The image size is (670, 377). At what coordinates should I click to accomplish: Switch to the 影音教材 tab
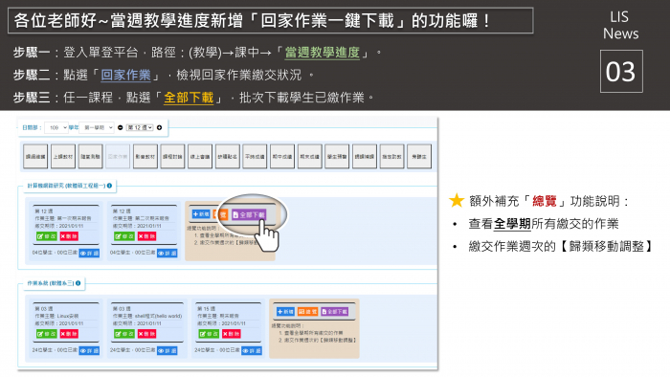[145, 157]
